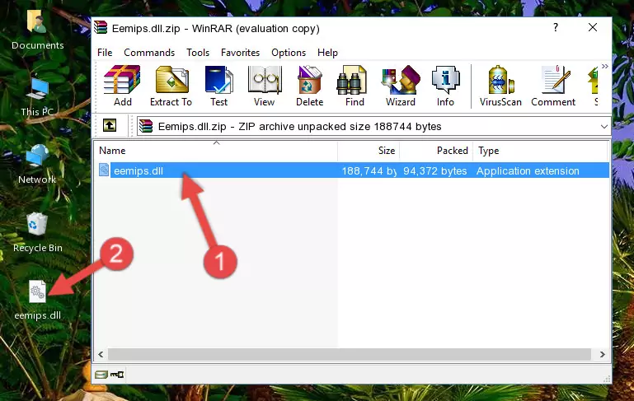Sort by the Name column header
Screen dimensions: 634x401
coord(216,150)
